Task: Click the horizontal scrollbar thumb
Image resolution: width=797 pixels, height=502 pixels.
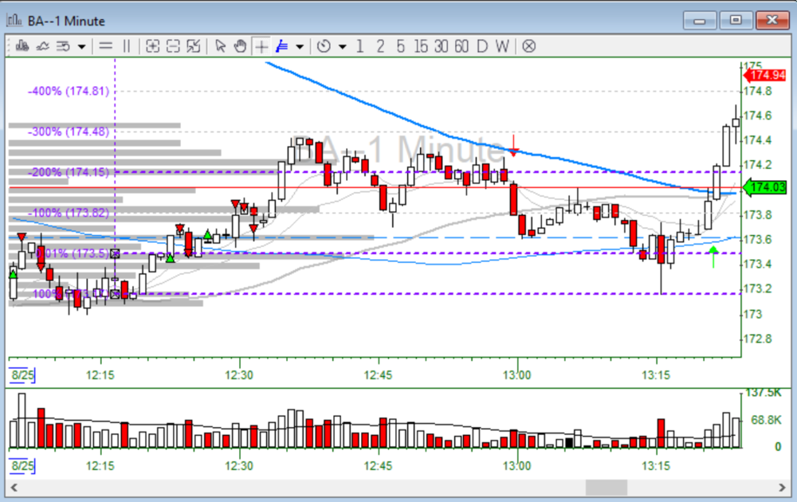Action: tap(607, 487)
